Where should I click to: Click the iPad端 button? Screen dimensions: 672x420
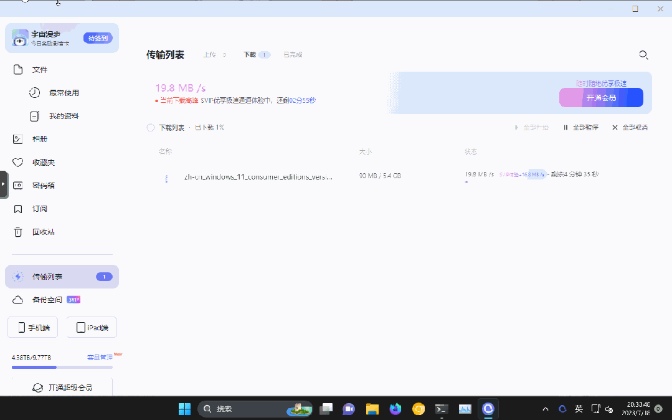(92, 327)
